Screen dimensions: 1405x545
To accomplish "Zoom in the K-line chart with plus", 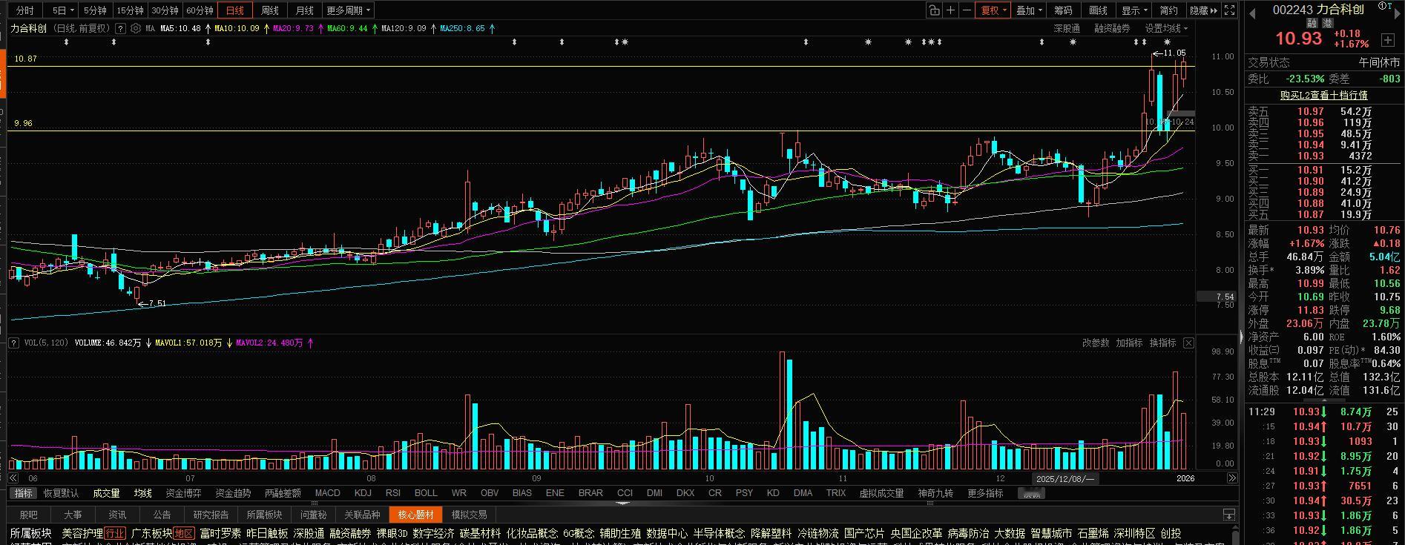I will (950, 10).
